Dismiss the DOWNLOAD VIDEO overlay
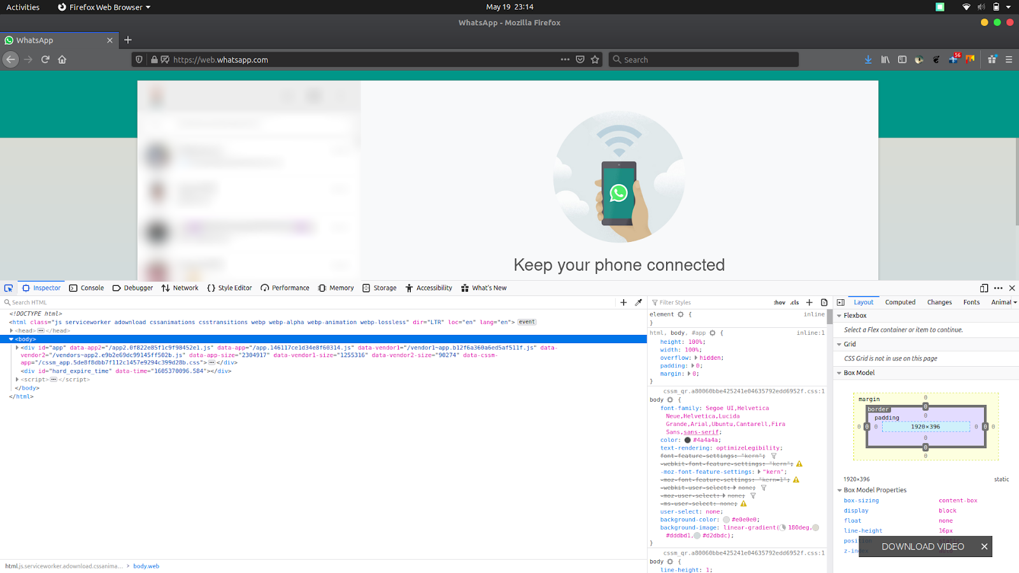Image resolution: width=1019 pixels, height=573 pixels. tap(984, 547)
